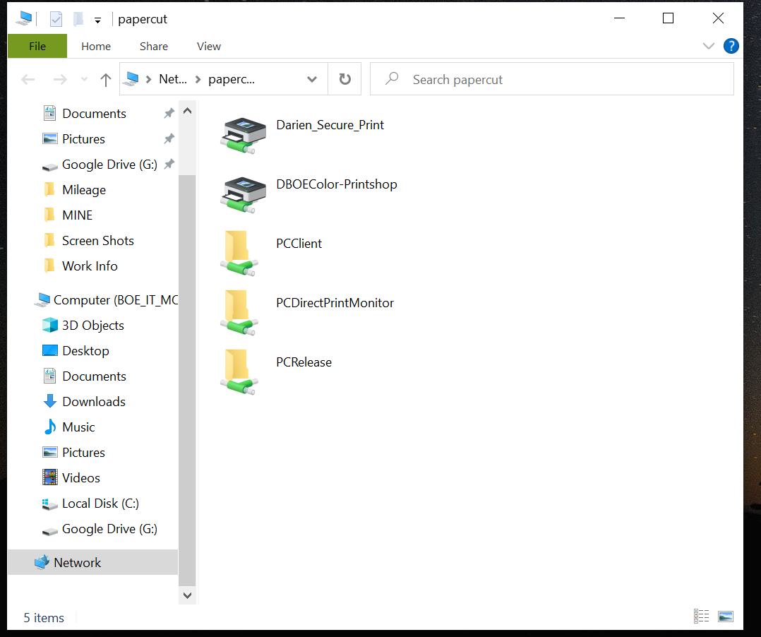The width and height of the screenshot is (761, 637).
Task: Open the DBOEColor-Printshop printer icon
Action: (243, 195)
